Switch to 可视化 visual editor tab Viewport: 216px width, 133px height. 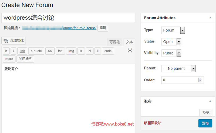coord(114,42)
